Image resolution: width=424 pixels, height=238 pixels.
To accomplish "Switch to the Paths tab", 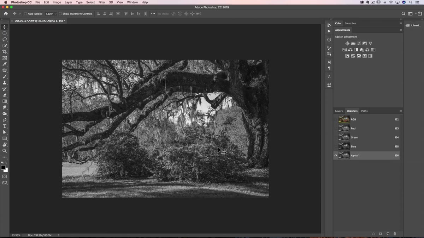I will (364, 111).
